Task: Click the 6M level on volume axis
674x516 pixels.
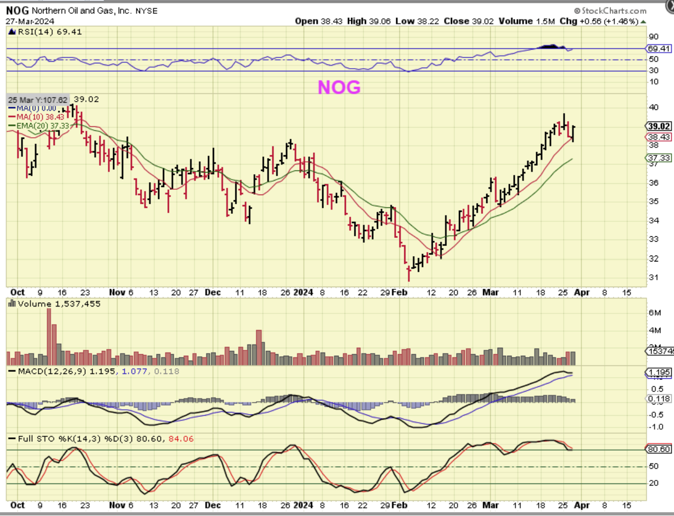Action: point(655,313)
